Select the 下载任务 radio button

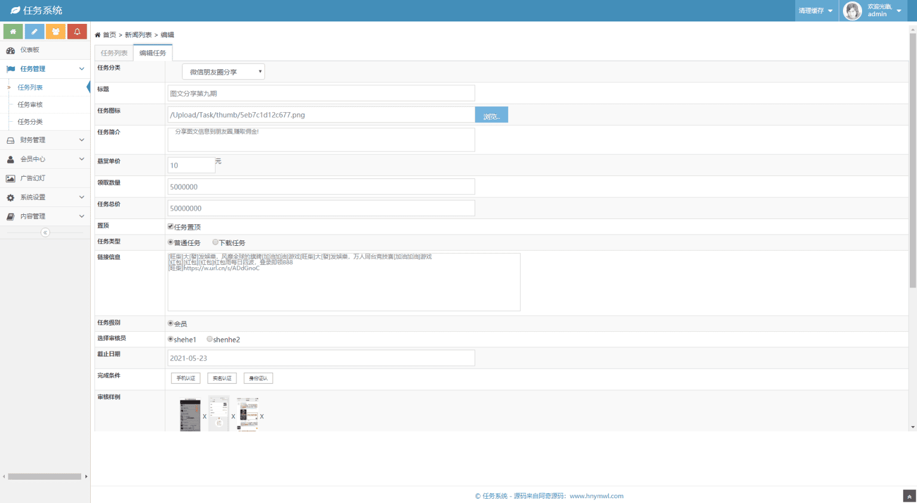[x=216, y=242]
